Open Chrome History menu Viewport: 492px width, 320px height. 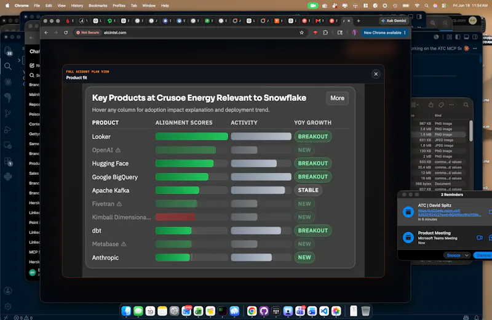[77, 6]
